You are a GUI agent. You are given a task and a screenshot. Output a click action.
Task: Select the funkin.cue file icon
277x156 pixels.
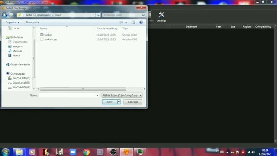pyautogui.click(x=42, y=39)
